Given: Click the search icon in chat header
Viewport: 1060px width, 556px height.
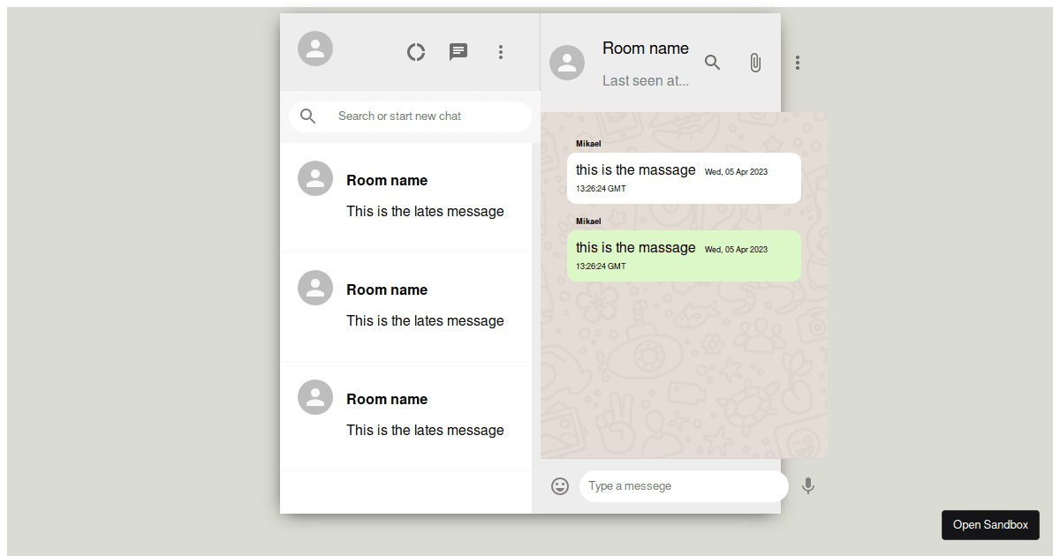Looking at the screenshot, I should coord(713,63).
